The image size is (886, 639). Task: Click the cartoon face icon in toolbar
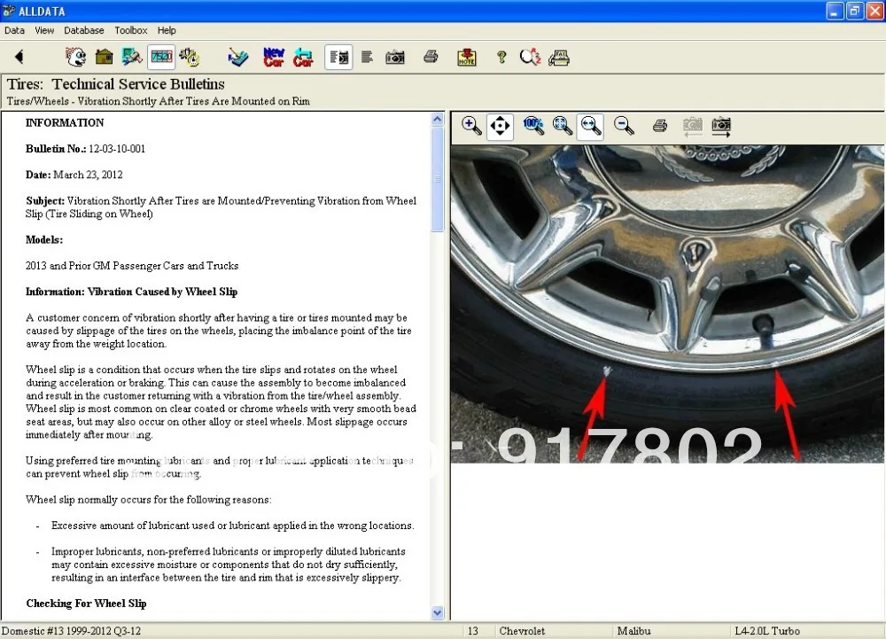75,57
